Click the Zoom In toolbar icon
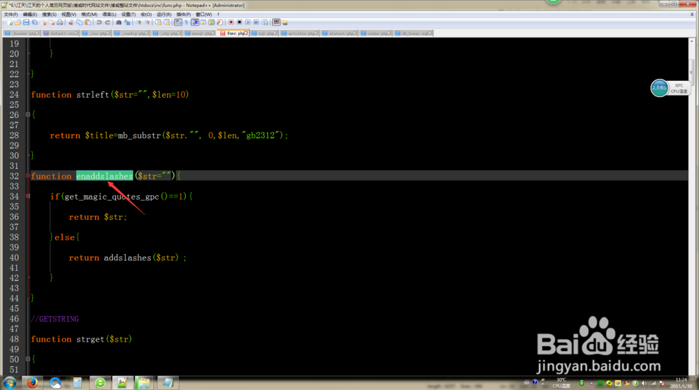This screenshot has width=699, height=390. pyautogui.click(x=138, y=22)
